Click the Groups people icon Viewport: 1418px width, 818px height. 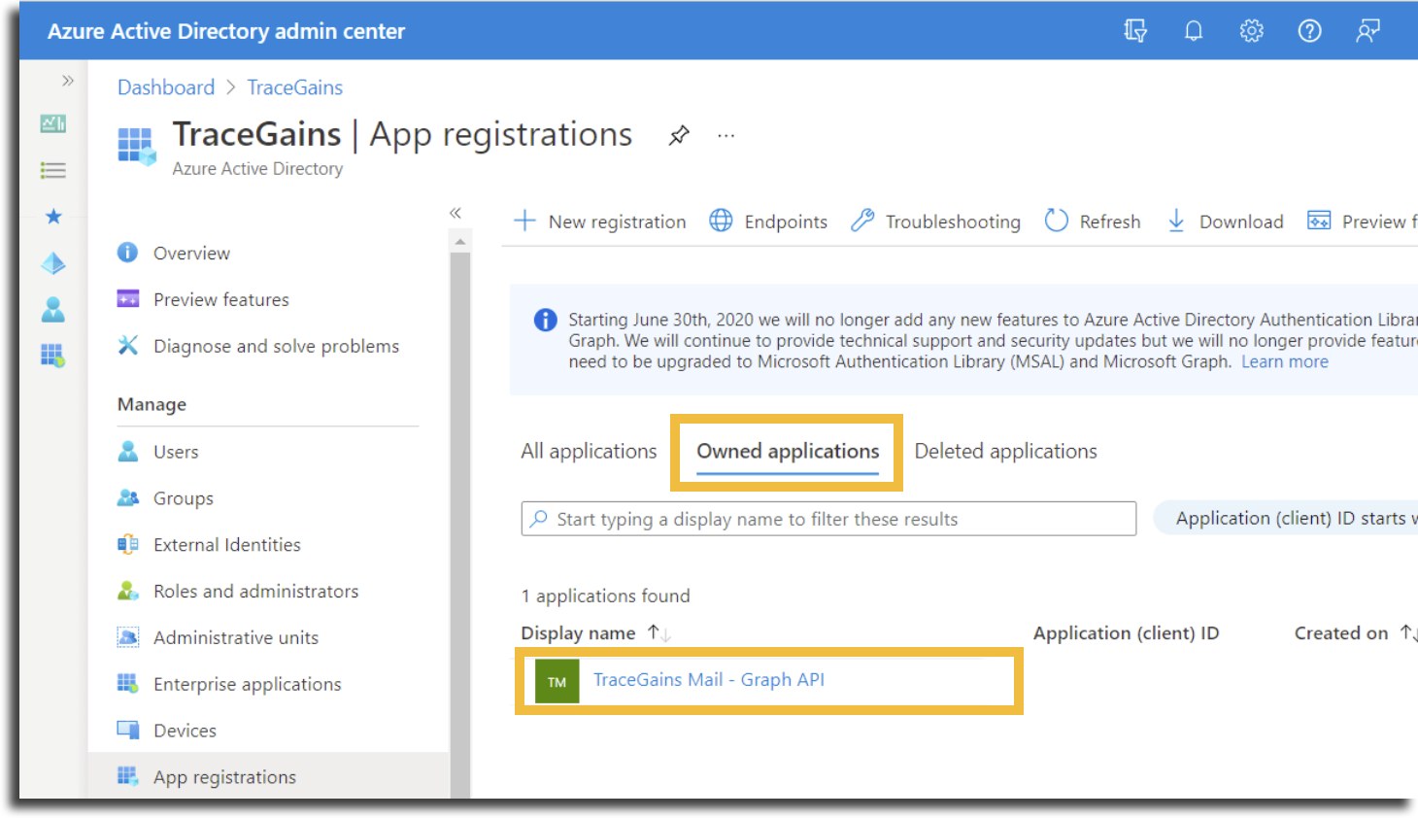tap(127, 497)
